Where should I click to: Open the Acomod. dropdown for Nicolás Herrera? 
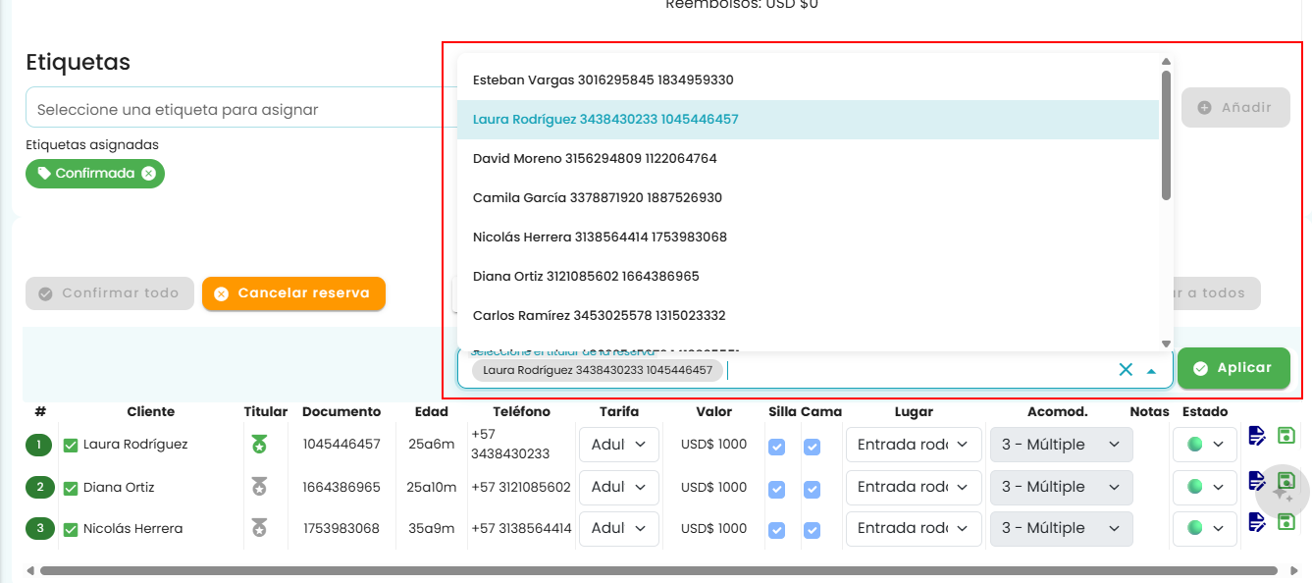(1061, 528)
